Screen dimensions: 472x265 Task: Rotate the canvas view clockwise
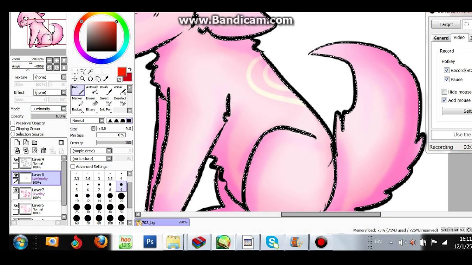[x=57, y=67]
